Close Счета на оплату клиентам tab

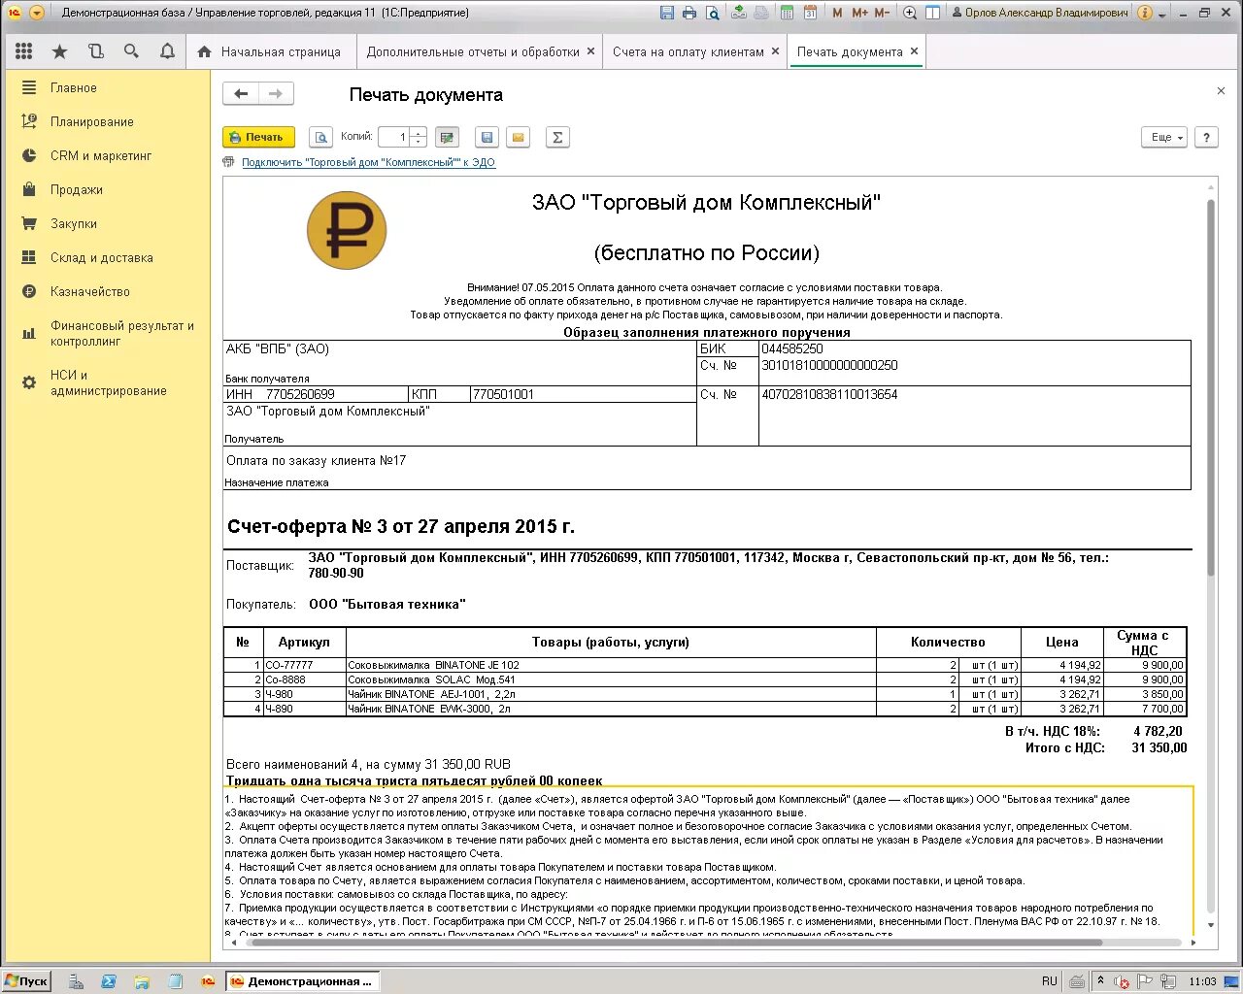point(775,51)
